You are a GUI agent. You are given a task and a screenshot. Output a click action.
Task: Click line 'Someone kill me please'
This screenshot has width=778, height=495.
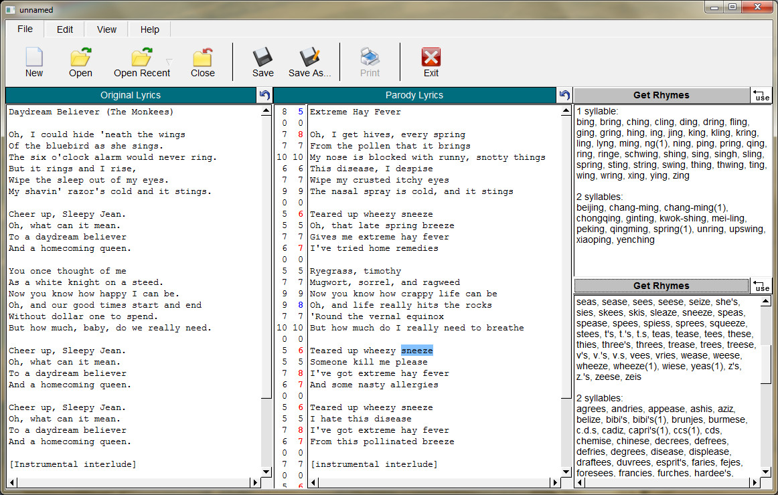pos(369,362)
